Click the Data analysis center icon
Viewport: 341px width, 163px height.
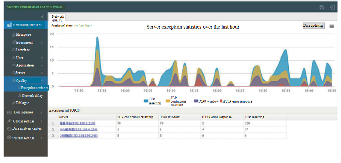(9, 129)
